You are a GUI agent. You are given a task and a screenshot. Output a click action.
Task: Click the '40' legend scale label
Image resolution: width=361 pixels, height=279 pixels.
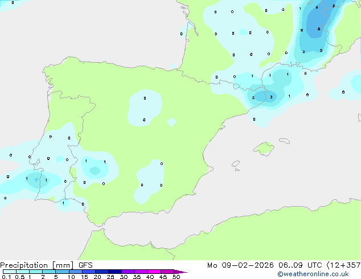[150, 277]
